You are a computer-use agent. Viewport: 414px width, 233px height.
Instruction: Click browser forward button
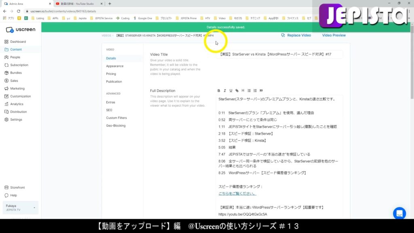click(12, 11)
